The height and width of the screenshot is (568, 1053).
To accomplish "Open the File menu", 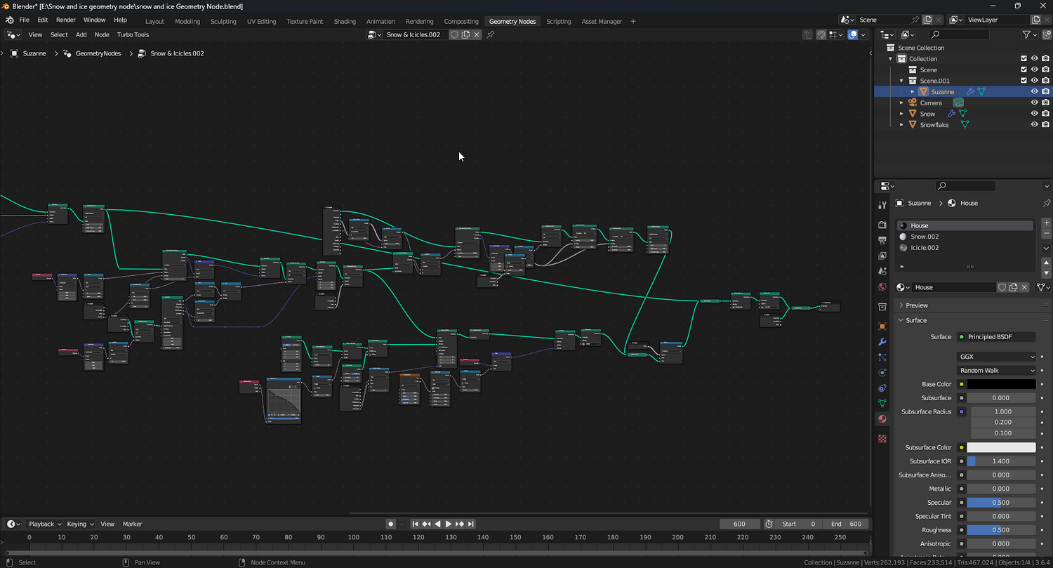I will 24,20.
